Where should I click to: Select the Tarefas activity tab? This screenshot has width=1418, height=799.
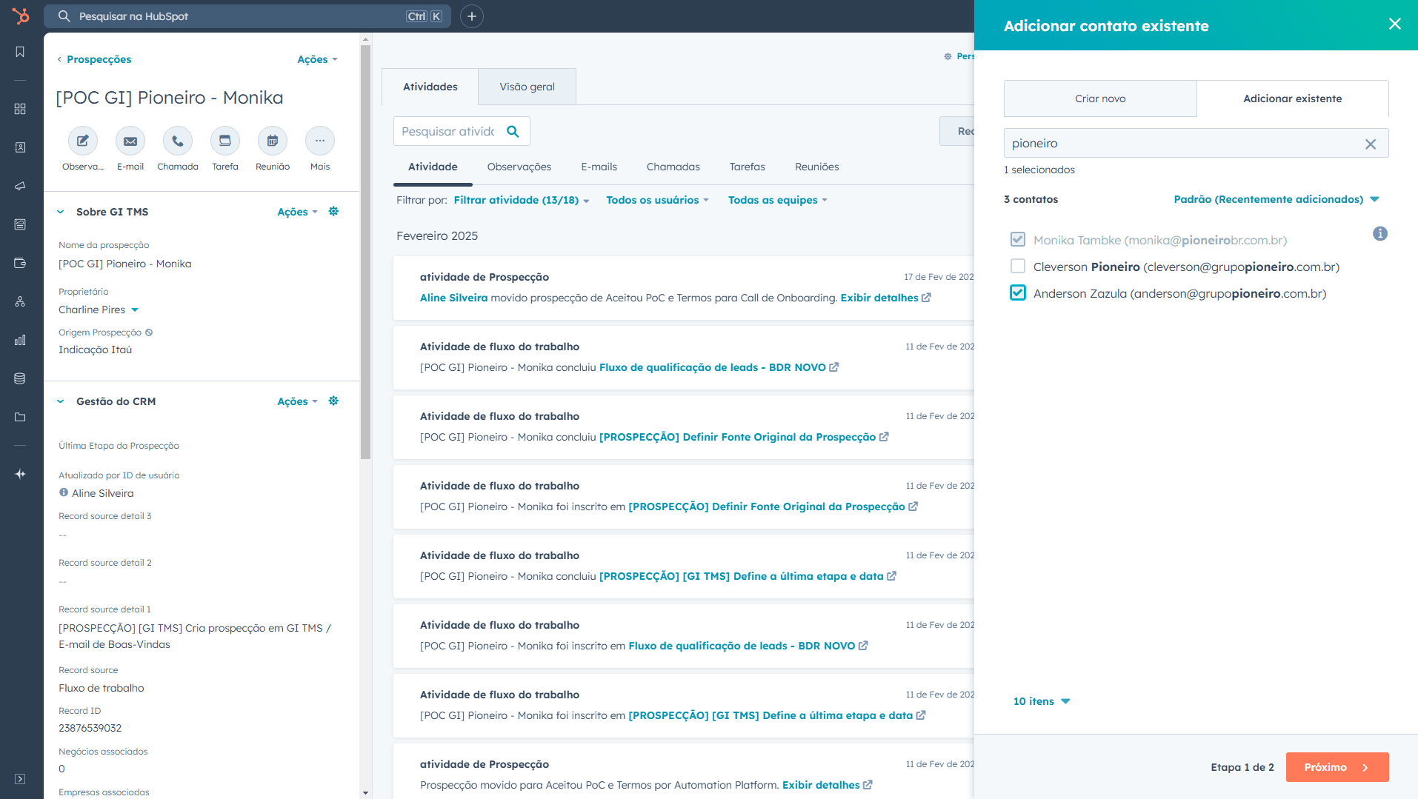(747, 167)
